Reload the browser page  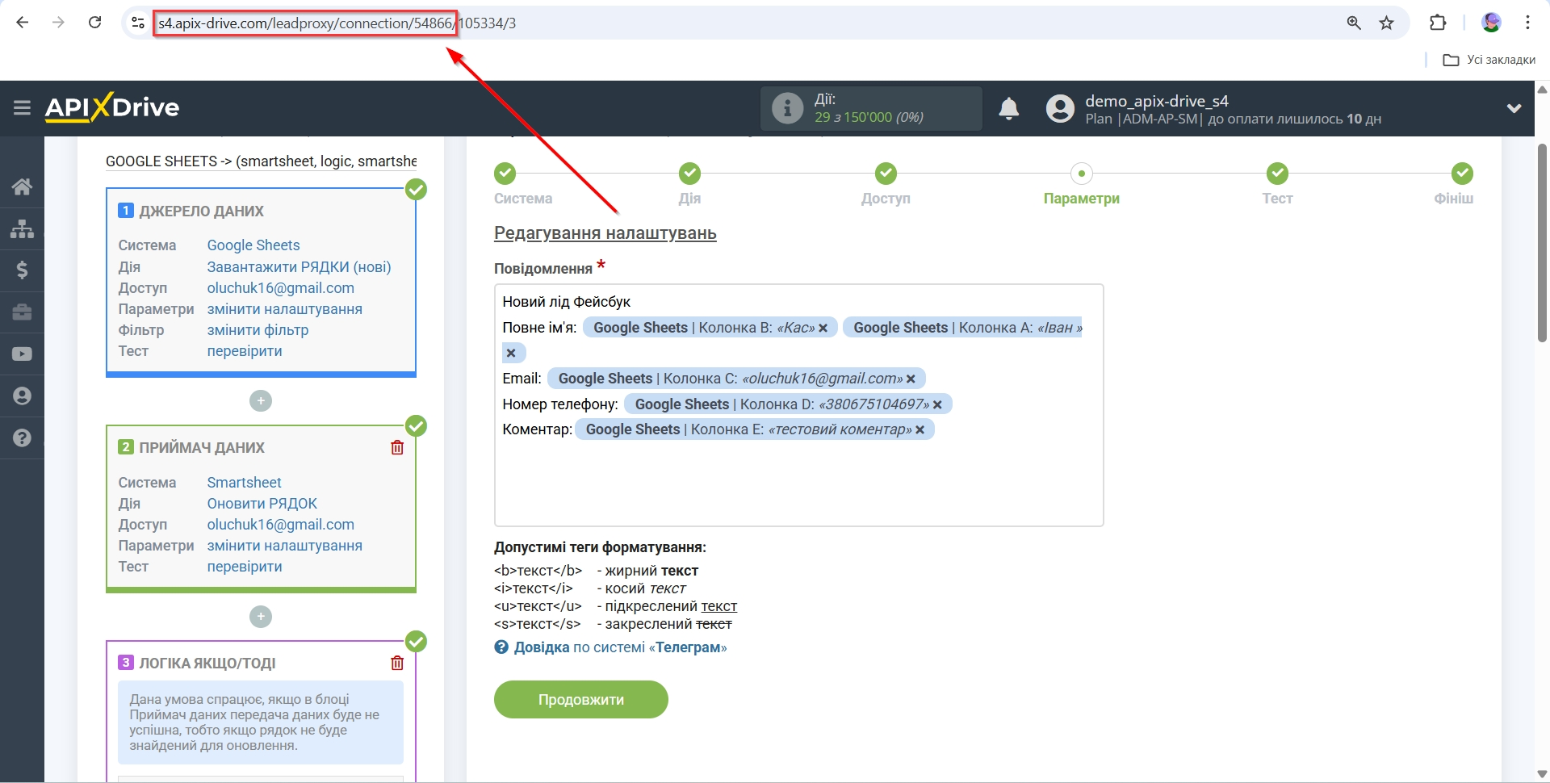point(94,23)
